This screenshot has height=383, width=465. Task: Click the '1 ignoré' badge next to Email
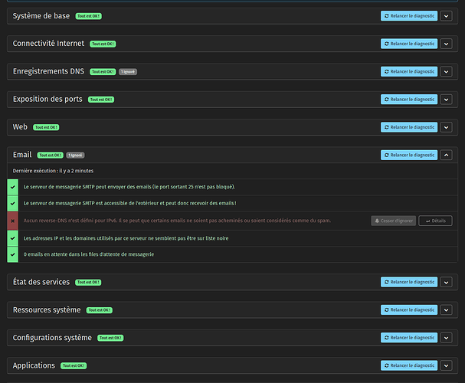[x=75, y=155]
